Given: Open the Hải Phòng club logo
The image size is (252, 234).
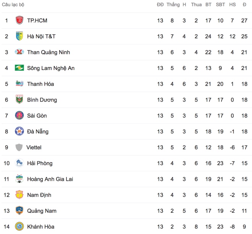Looking at the screenshot, I should click(x=19, y=163).
